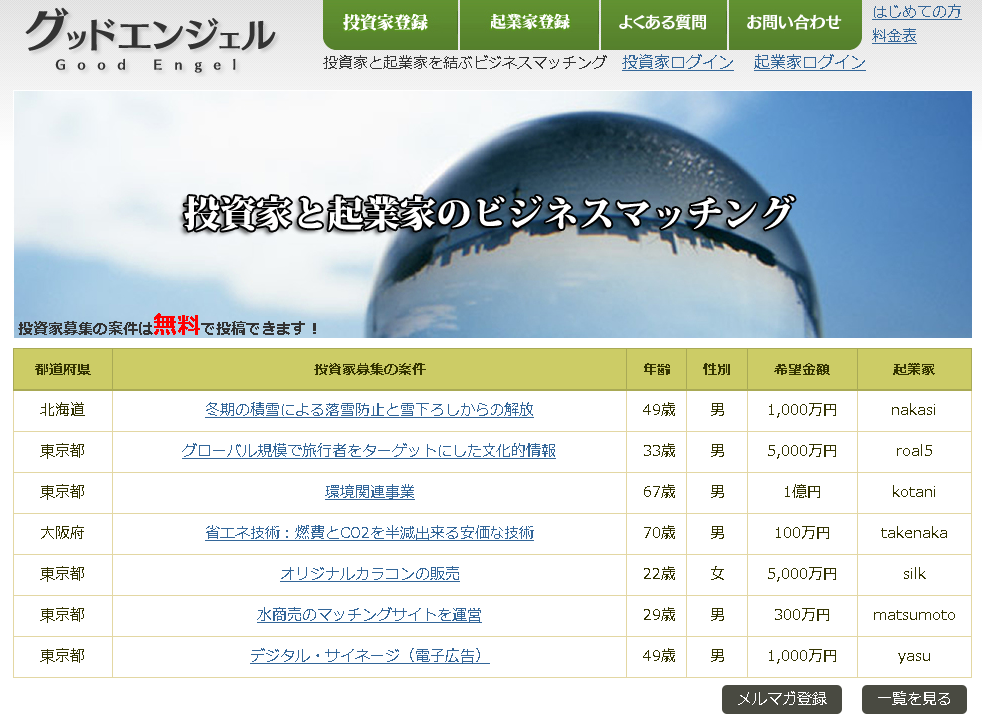982x728 pixels.
Task: Select the 都道府県 column header
Action: coord(63,369)
